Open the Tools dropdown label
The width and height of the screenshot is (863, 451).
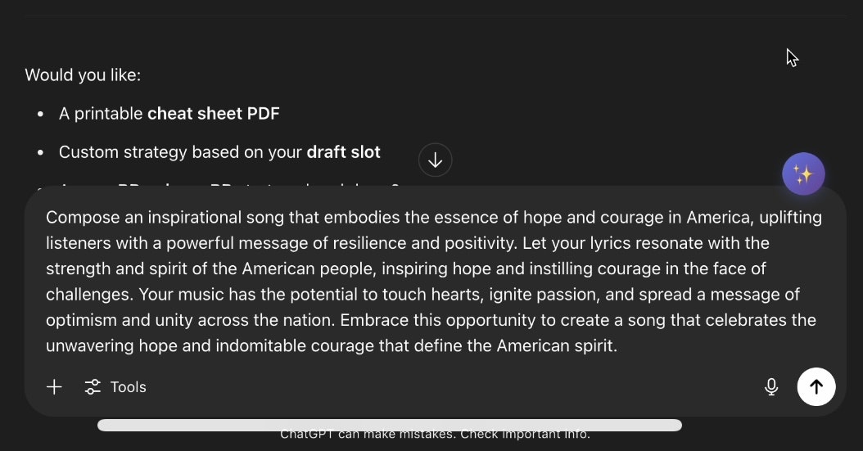pos(129,387)
